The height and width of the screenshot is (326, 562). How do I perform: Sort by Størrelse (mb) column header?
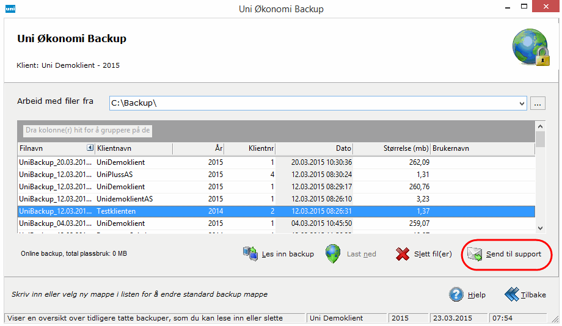tap(392, 148)
